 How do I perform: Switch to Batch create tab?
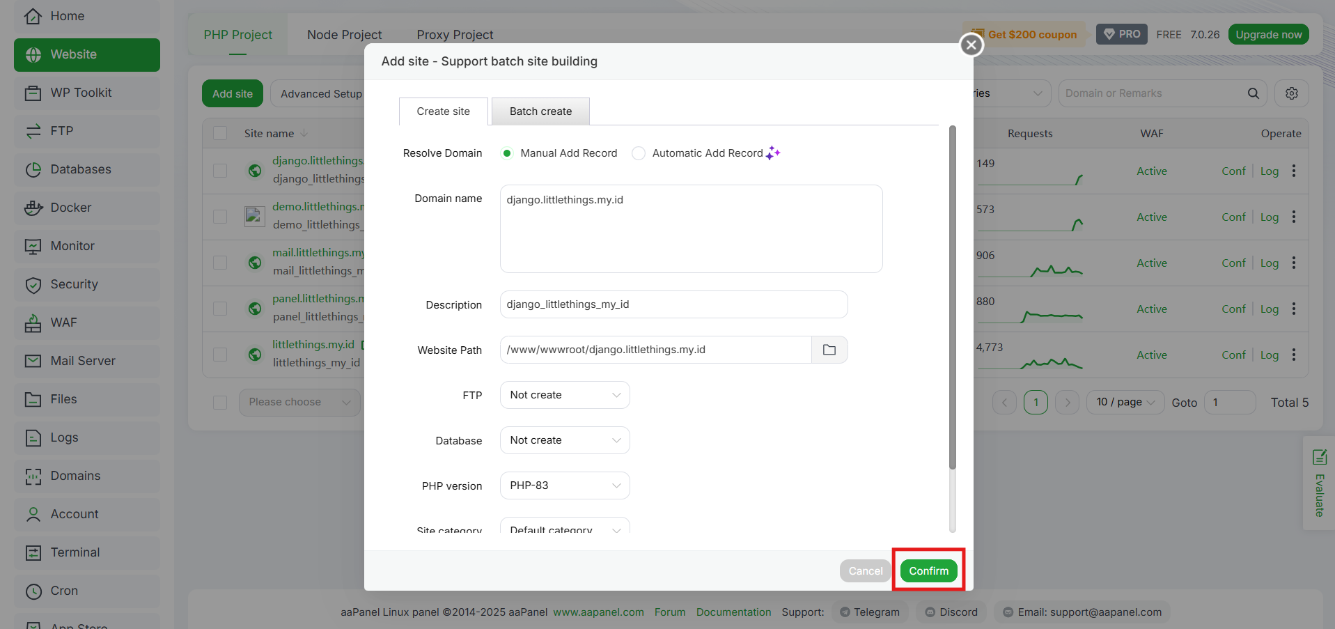point(540,111)
